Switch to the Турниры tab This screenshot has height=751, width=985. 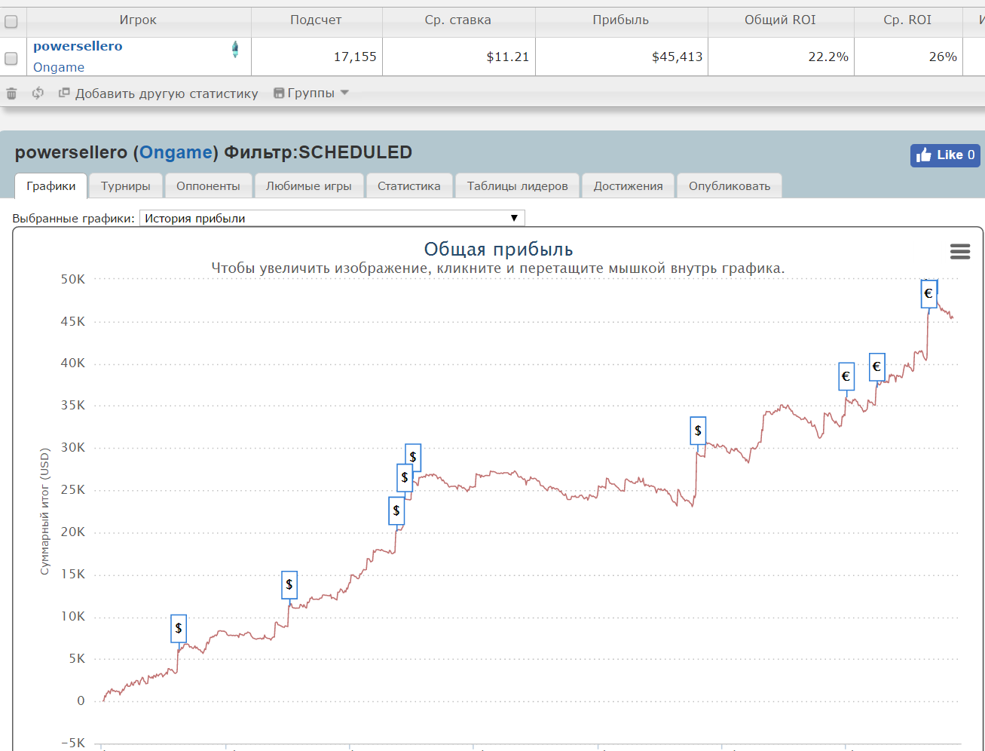click(126, 186)
